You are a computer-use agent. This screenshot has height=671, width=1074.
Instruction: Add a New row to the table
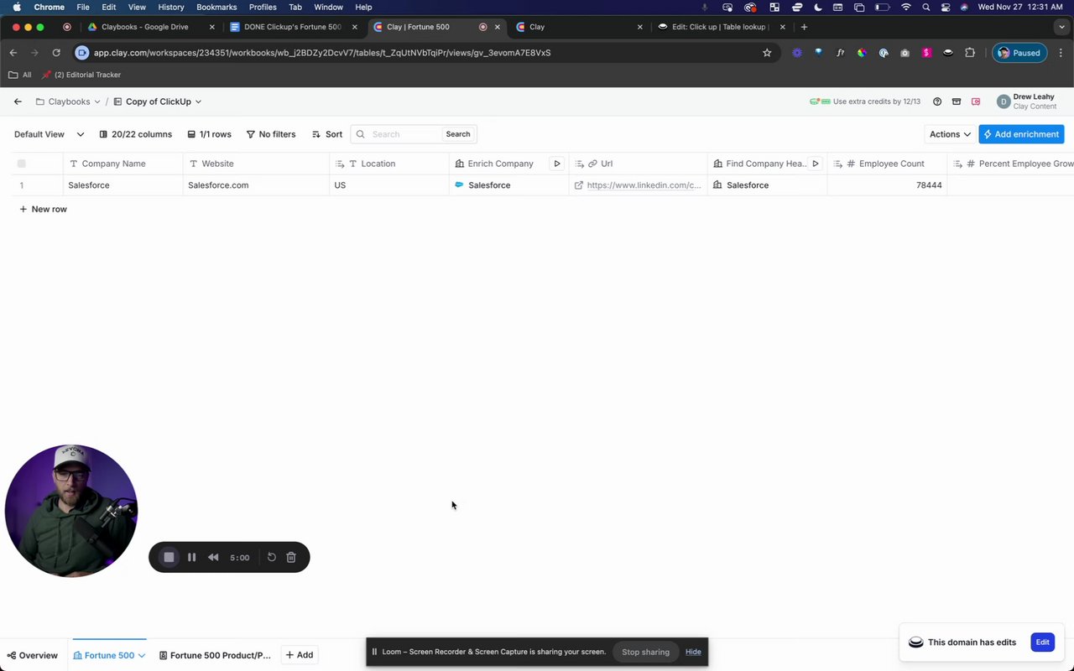(x=43, y=209)
